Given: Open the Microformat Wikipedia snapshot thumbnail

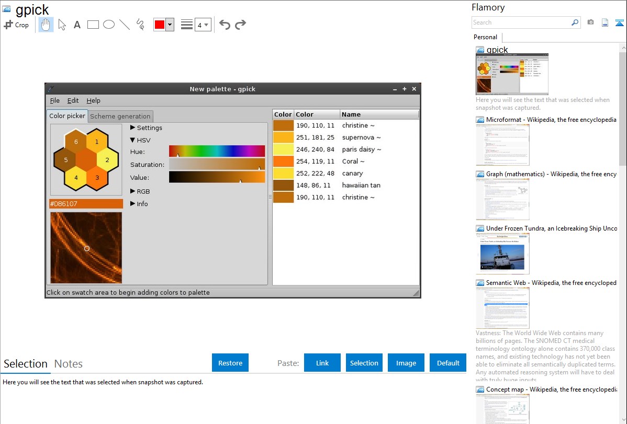Looking at the screenshot, I should pyautogui.click(x=502, y=145).
